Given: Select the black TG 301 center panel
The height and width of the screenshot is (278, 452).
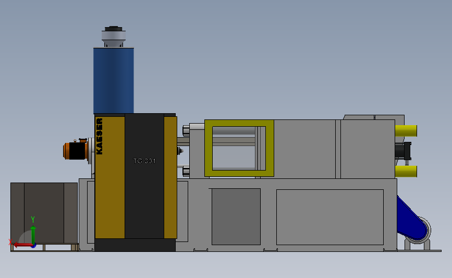Looking at the screenshot, I should 144,176.
